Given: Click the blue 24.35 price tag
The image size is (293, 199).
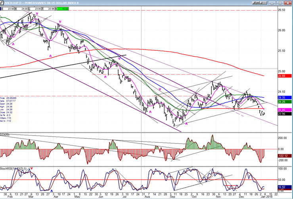Looking at the screenshot, I should [x=282, y=98].
